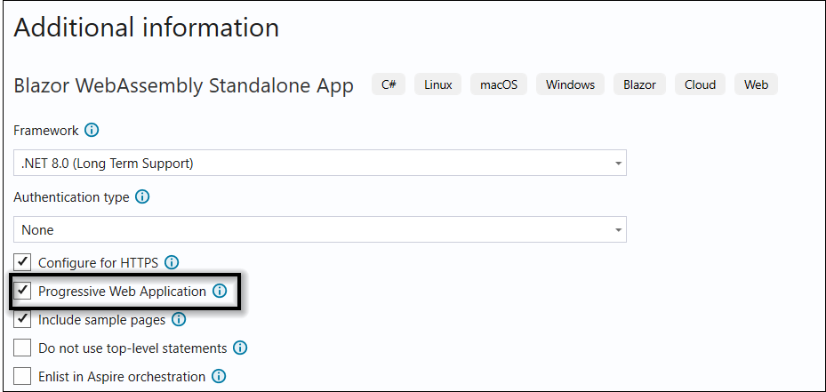Click the Include sample pages label text
The height and width of the screenshot is (392, 826).
click(x=101, y=320)
